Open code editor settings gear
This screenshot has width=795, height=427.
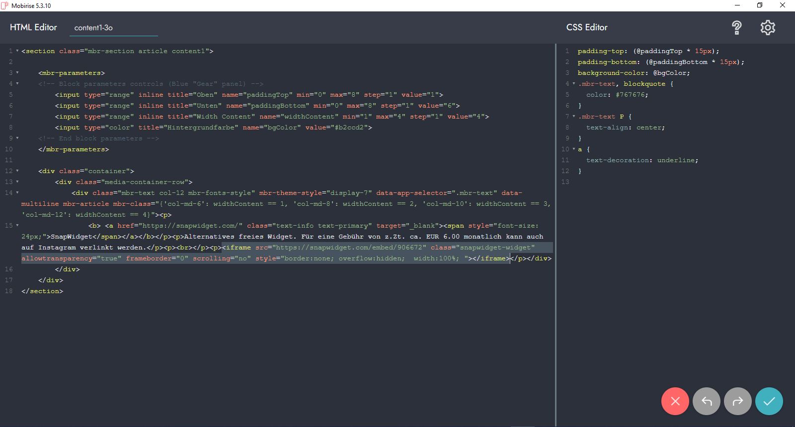[768, 28]
